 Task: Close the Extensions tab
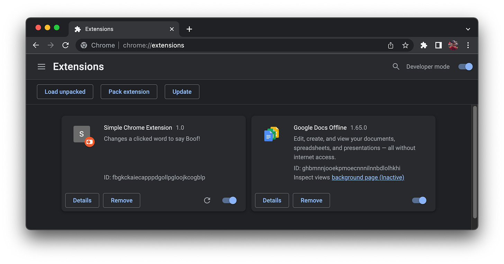(172, 29)
